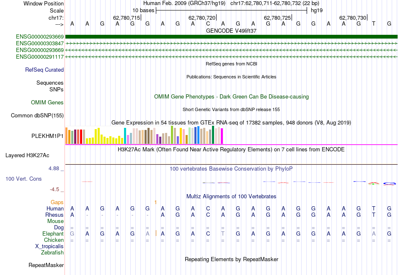Viewport: 398px width, 275px height.
Task: Click the Human Feb. 2009 (GRCh37/hg19) text
Action: (x=184, y=3)
